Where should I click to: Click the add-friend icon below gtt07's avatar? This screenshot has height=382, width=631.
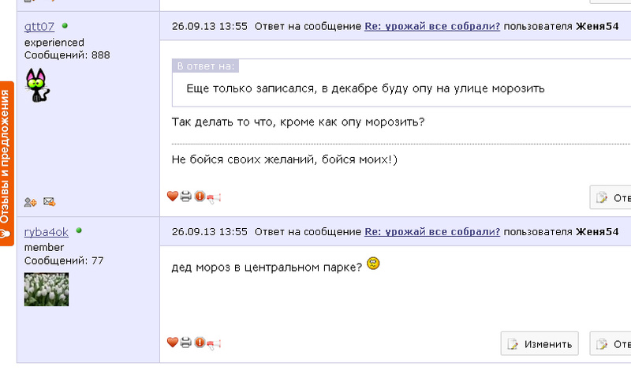30,202
